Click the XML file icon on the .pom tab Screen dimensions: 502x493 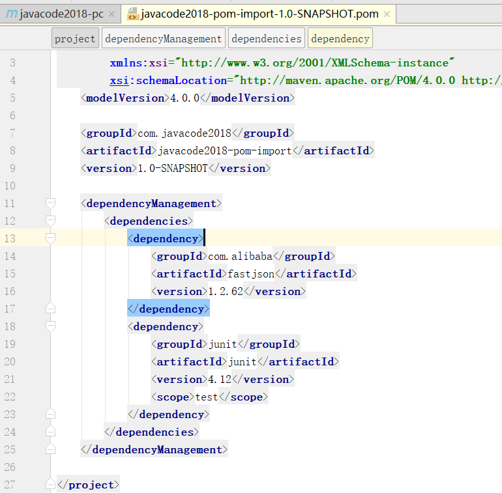pos(132,14)
